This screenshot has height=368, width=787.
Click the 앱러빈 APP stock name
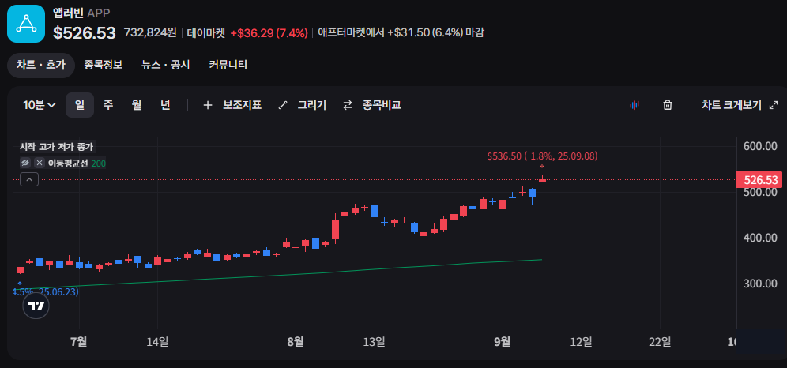(x=81, y=12)
